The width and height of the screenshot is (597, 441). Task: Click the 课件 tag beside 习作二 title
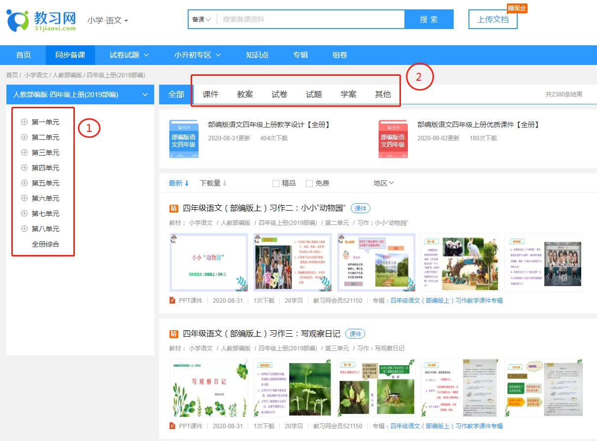[360, 208]
